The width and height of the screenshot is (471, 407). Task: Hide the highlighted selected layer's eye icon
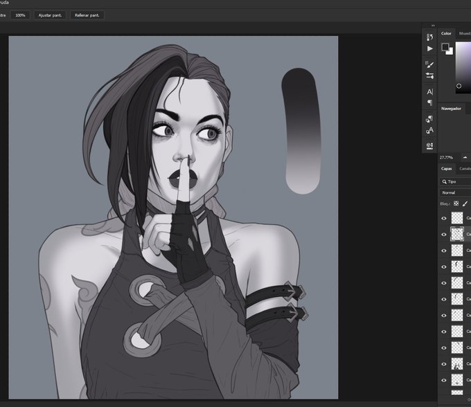pos(444,235)
